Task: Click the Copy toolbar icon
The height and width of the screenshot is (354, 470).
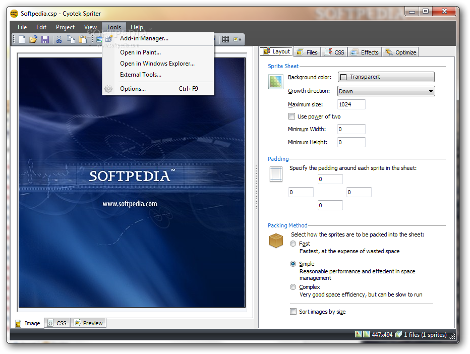Action: pos(71,39)
